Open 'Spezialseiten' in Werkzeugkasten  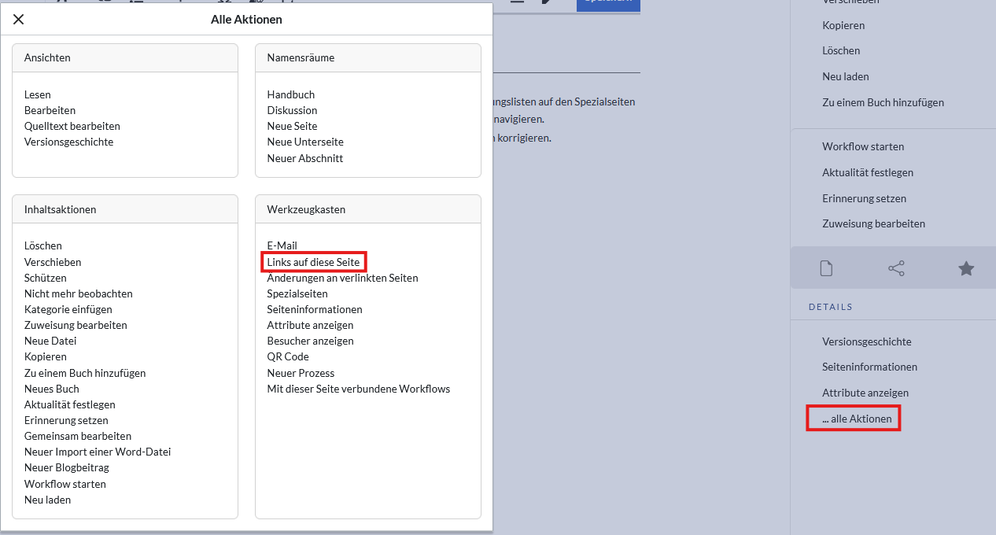pos(297,293)
